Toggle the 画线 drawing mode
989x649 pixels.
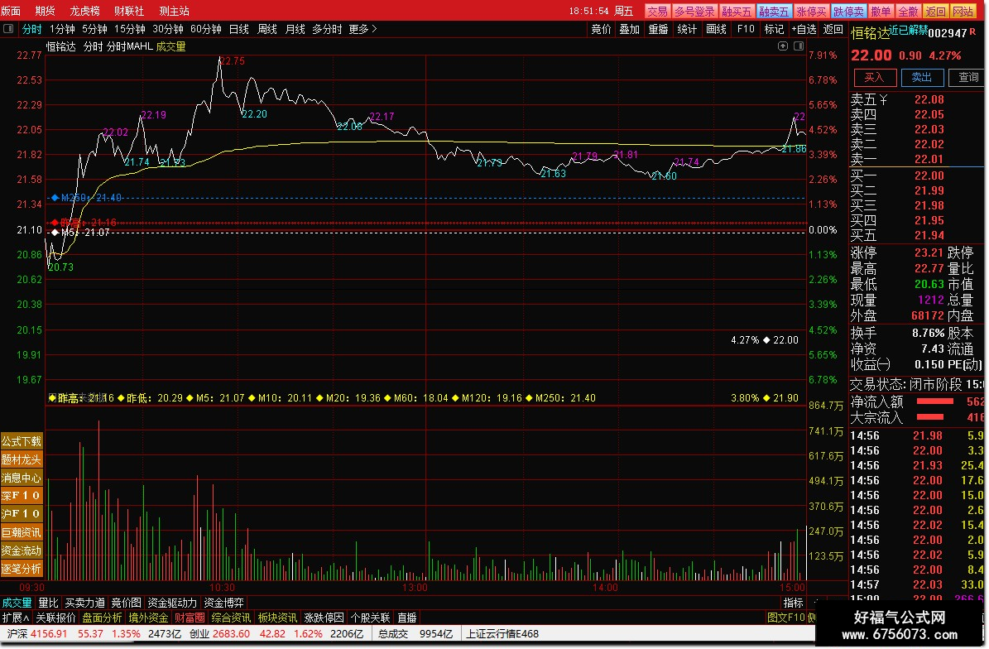tap(717, 29)
